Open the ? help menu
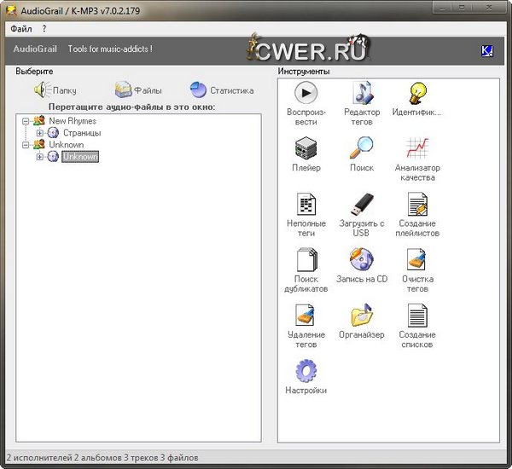 [44, 29]
